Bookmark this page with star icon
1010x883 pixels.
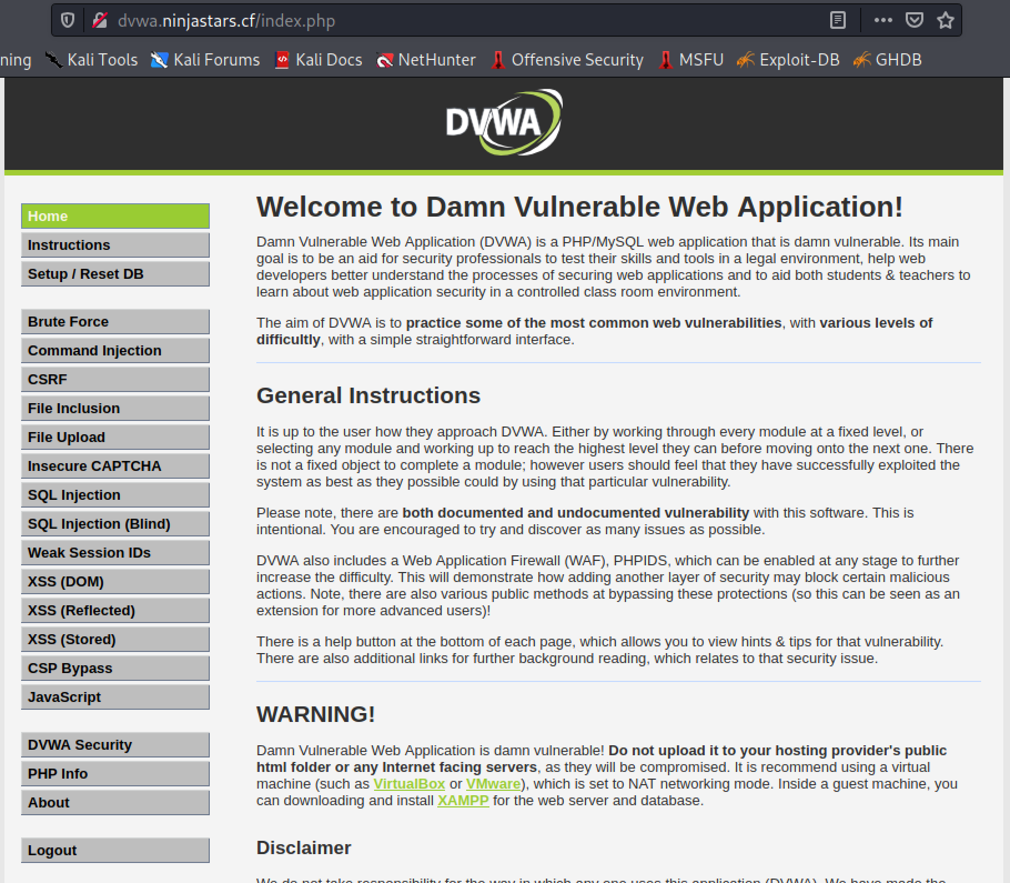pos(945,21)
